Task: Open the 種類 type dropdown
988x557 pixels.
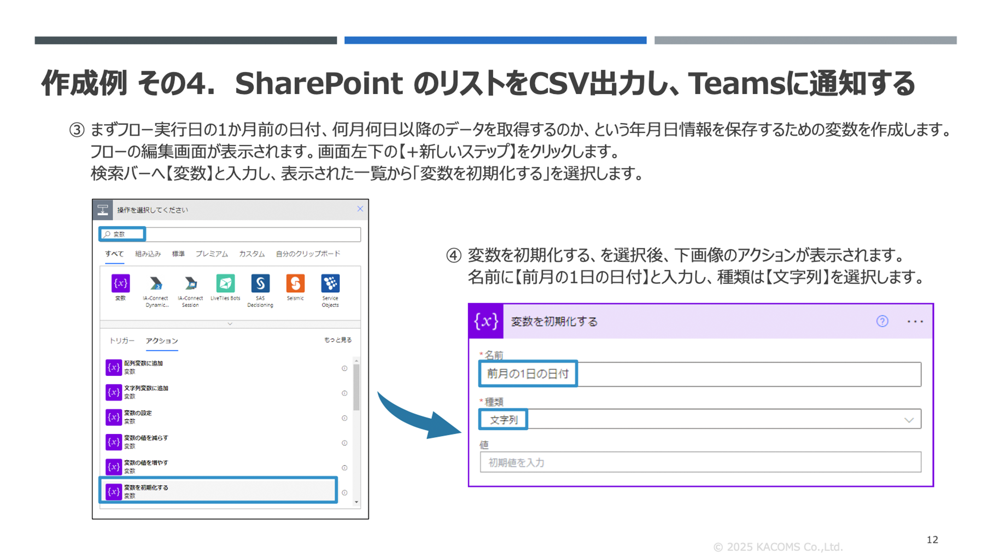Action: (908, 420)
